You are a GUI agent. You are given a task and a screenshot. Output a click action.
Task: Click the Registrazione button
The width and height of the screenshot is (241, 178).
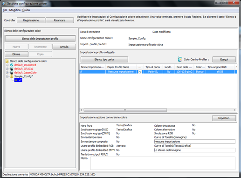(x=31, y=21)
